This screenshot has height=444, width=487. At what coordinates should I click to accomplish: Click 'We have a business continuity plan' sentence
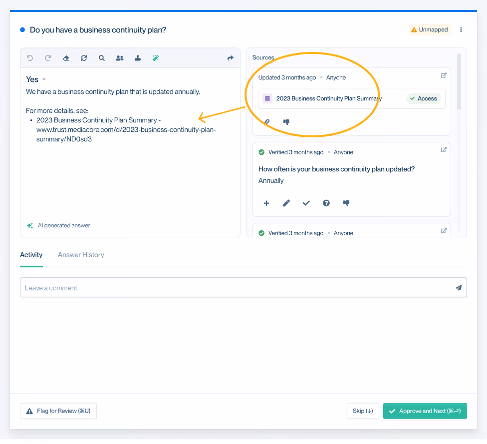[113, 92]
